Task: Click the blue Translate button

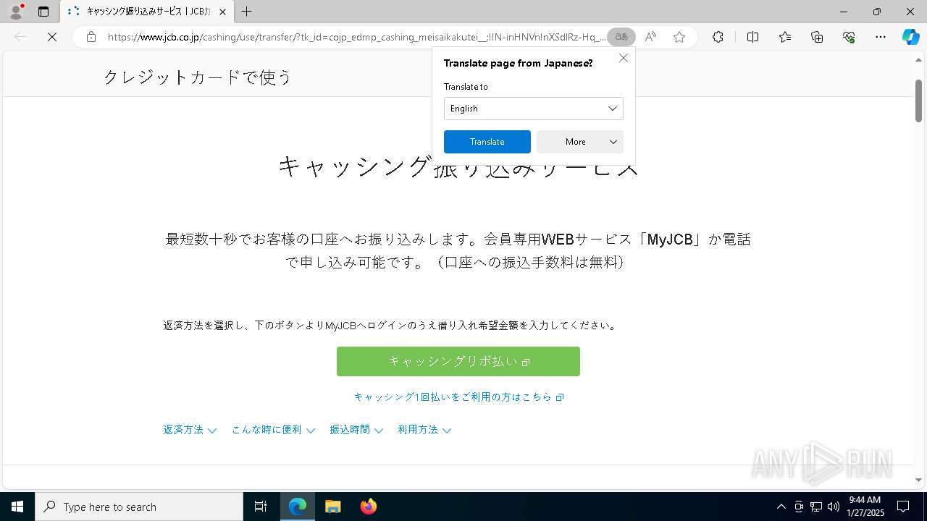Action: [x=487, y=142]
